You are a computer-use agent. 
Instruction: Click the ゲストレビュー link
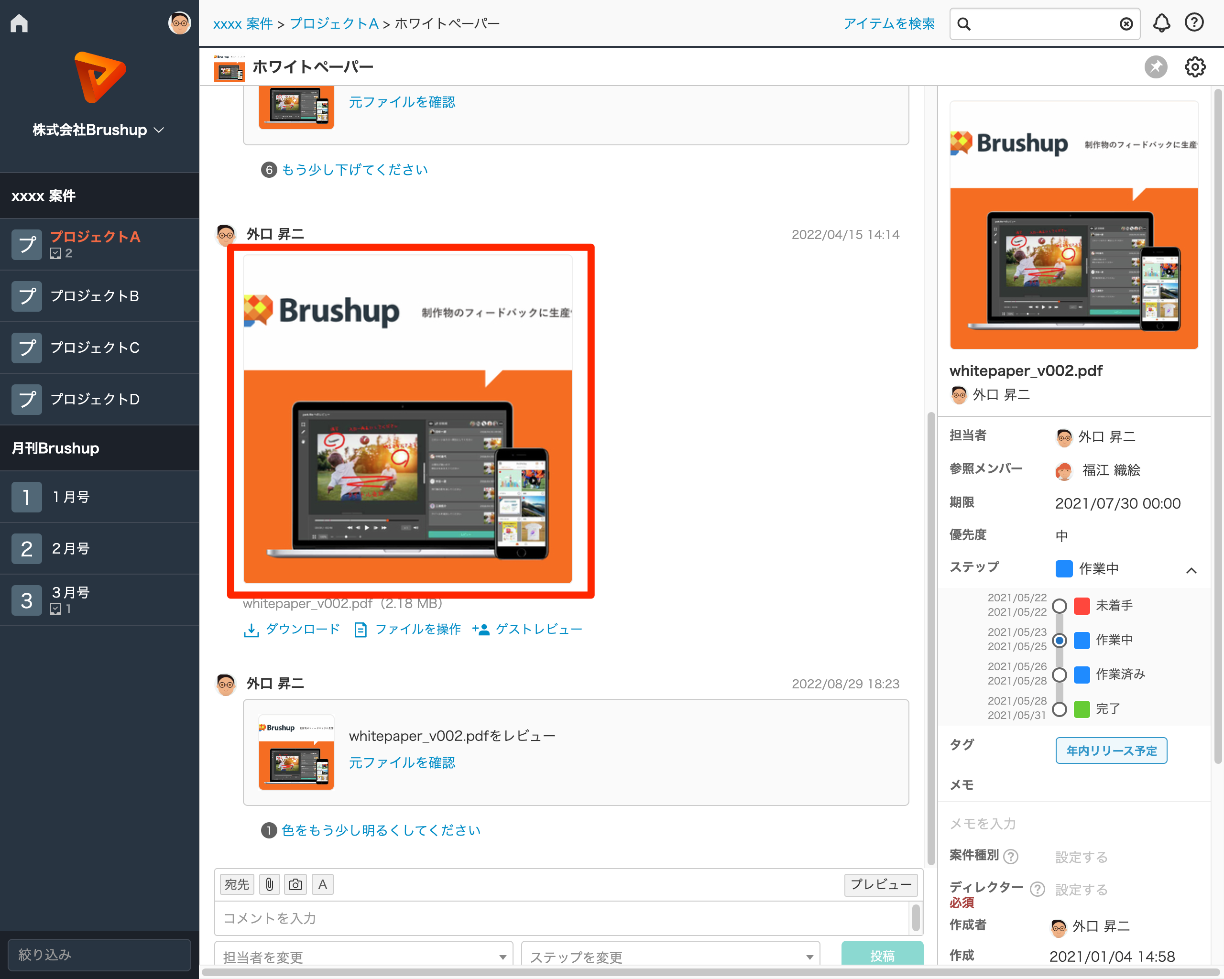(527, 629)
